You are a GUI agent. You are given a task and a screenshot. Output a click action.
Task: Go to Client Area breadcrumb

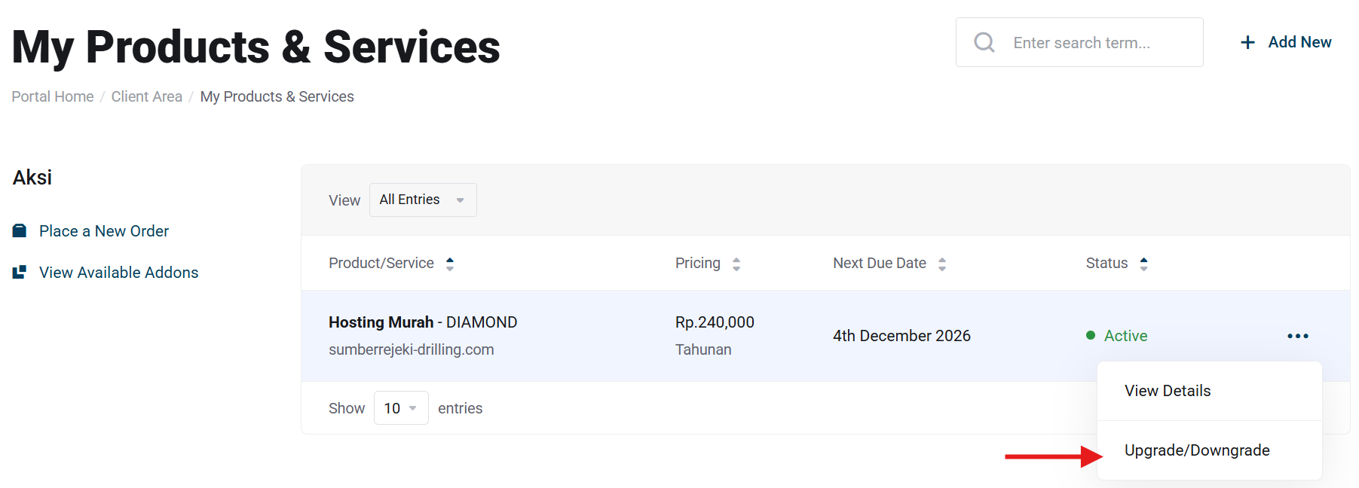[x=147, y=96]
